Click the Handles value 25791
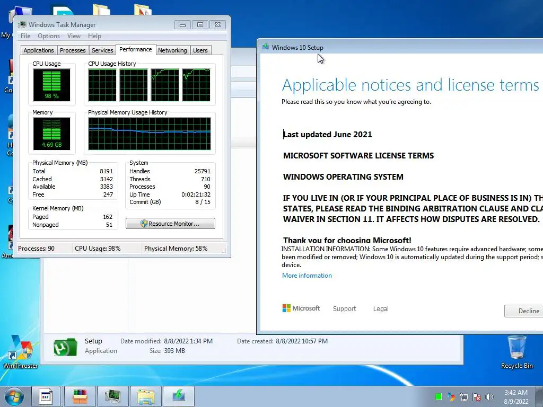 pyautogui.click(x=202, y=171)
